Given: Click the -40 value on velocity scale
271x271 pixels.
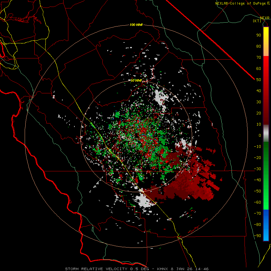Looking at the screenshot, I should tap(257, 180).
